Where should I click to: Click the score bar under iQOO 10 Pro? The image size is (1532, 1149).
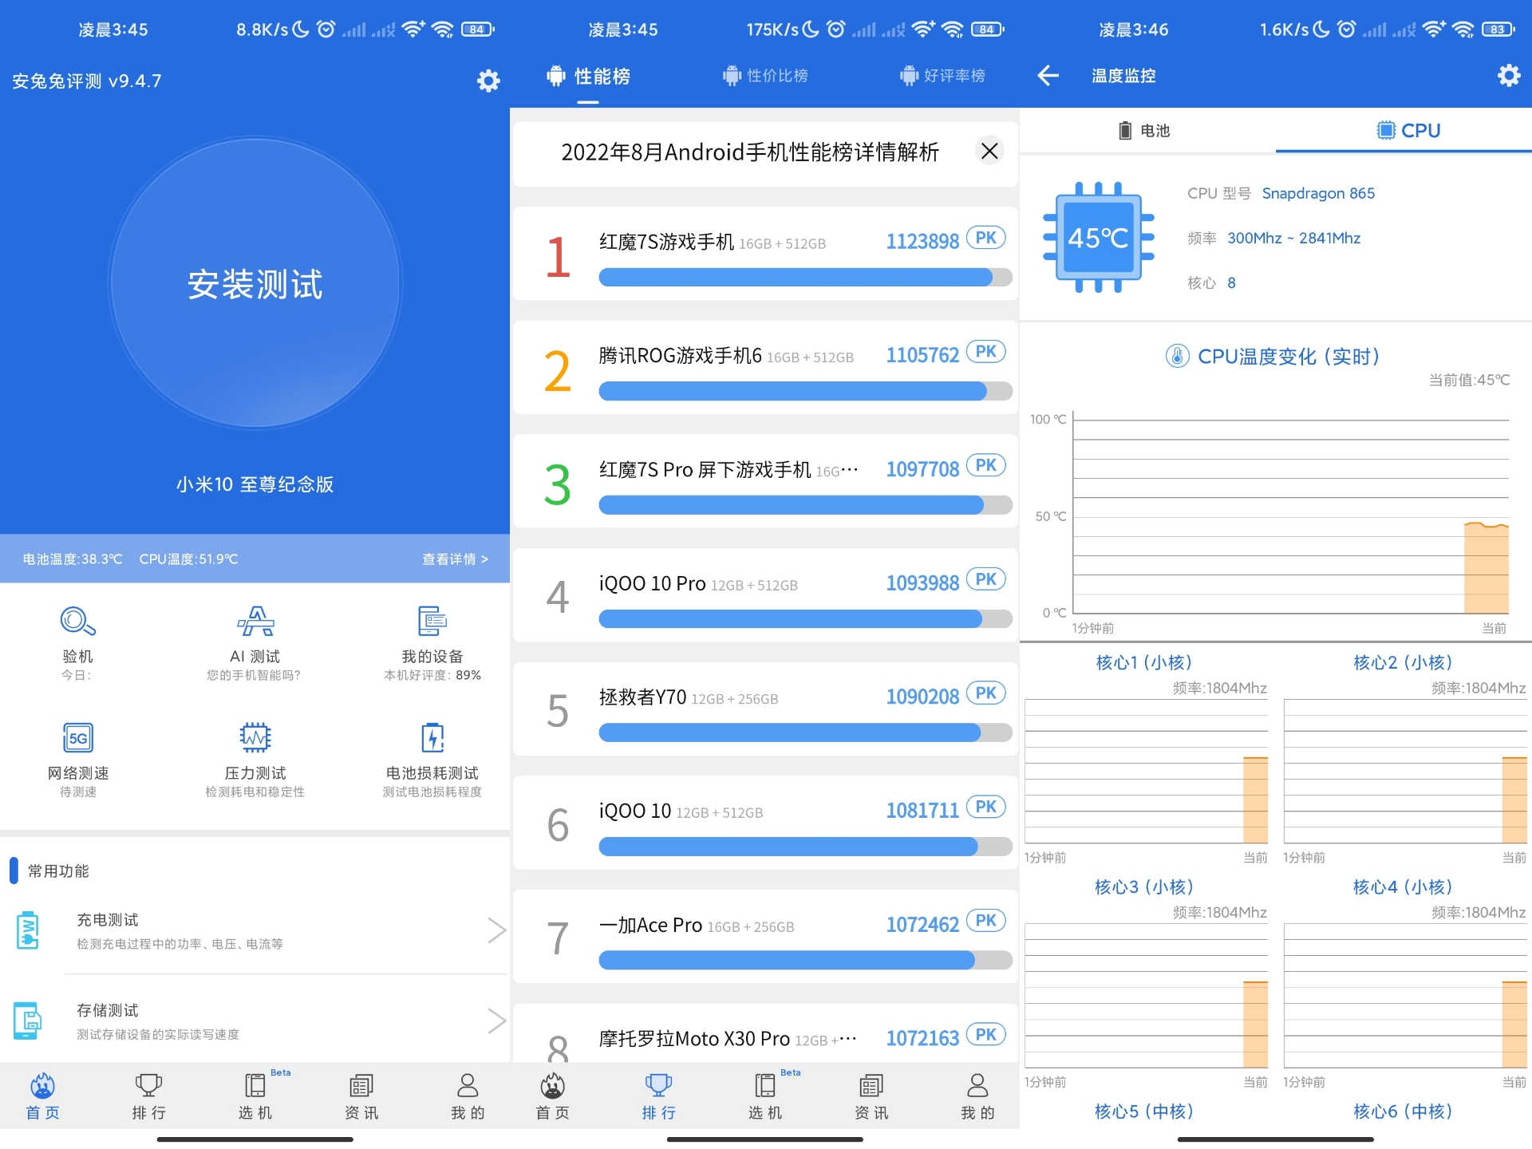pos(805,618)
